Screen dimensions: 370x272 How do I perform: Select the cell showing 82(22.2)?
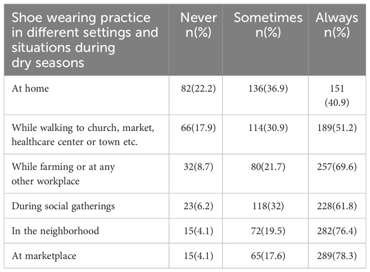coord(198,89)
